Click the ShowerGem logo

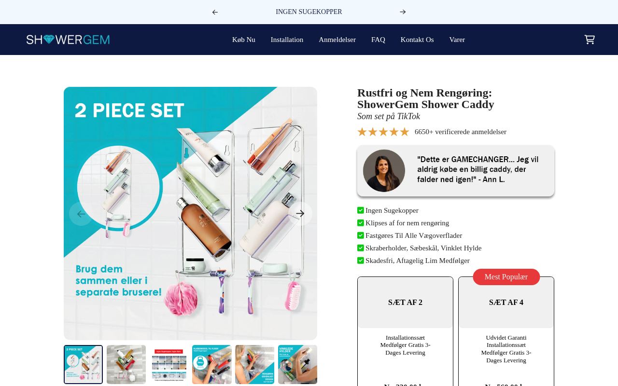pos(68,40)
